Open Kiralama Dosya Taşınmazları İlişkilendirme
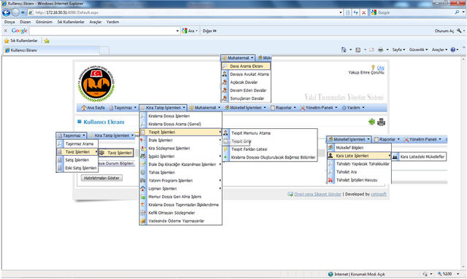Viewport: 467px width, 279px height. 181,205
